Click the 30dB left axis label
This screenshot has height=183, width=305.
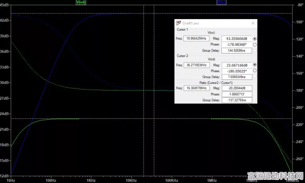pyautogui.click(x=4, y=83)
